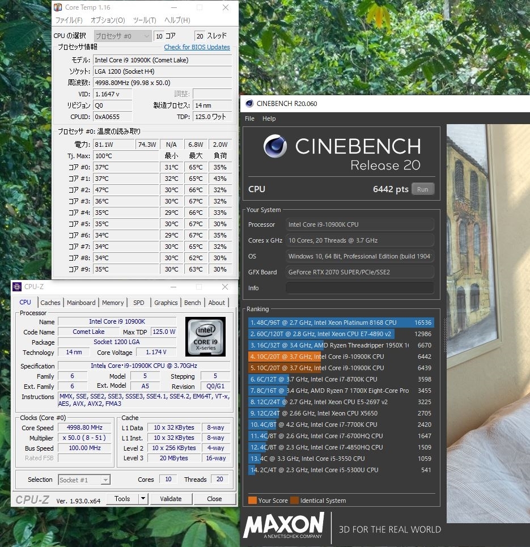
Task: Select the CPU tab in CPU-Z
Action: (25, 302)
